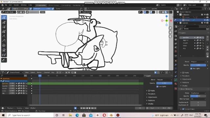Open the Keying menu in the timeline
The height and width of the screenshot is (118, 210).
click(x=20, y=108)
